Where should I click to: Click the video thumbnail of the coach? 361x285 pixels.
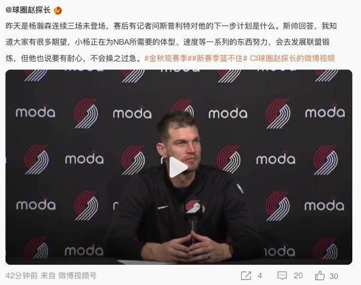(x=179, y=167)
